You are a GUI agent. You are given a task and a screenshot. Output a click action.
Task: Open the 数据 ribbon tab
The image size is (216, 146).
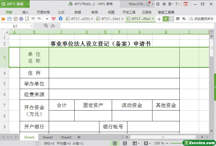pyautogui.click(x=78, y=12)
